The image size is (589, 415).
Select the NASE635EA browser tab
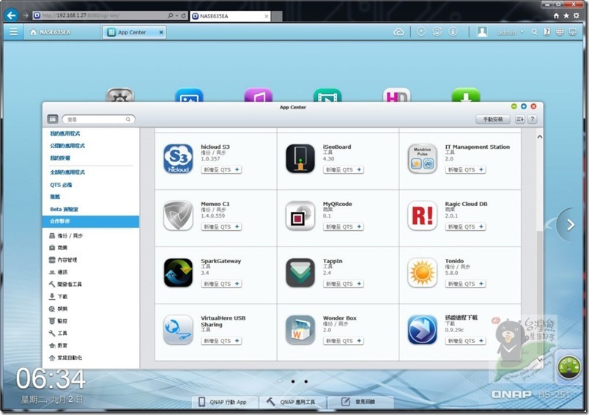[x=229, y=16]
